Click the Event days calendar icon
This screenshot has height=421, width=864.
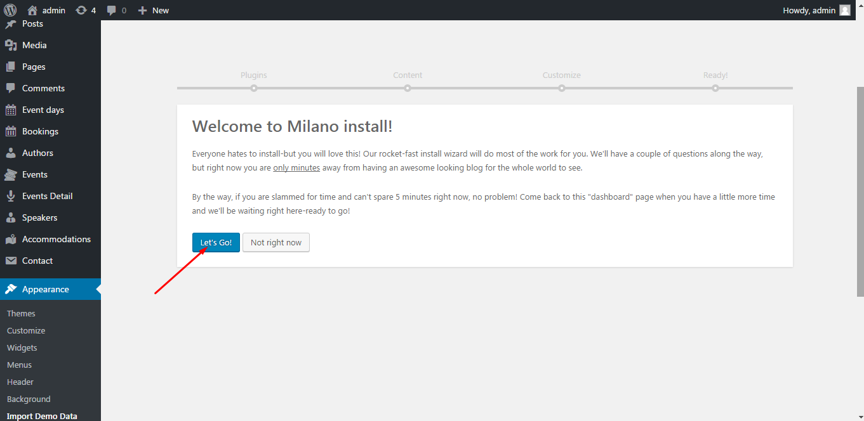11,110
